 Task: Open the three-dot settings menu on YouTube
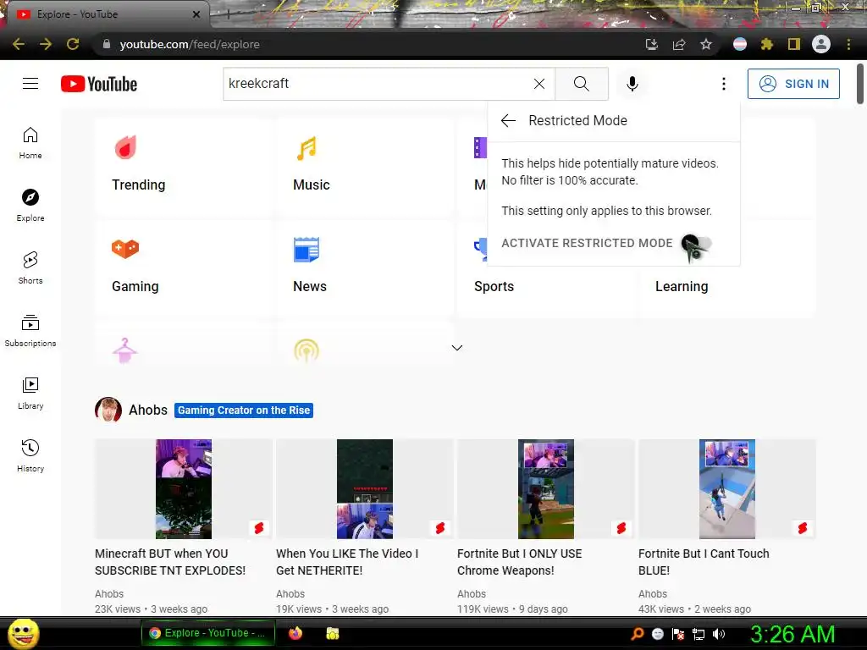723,84
